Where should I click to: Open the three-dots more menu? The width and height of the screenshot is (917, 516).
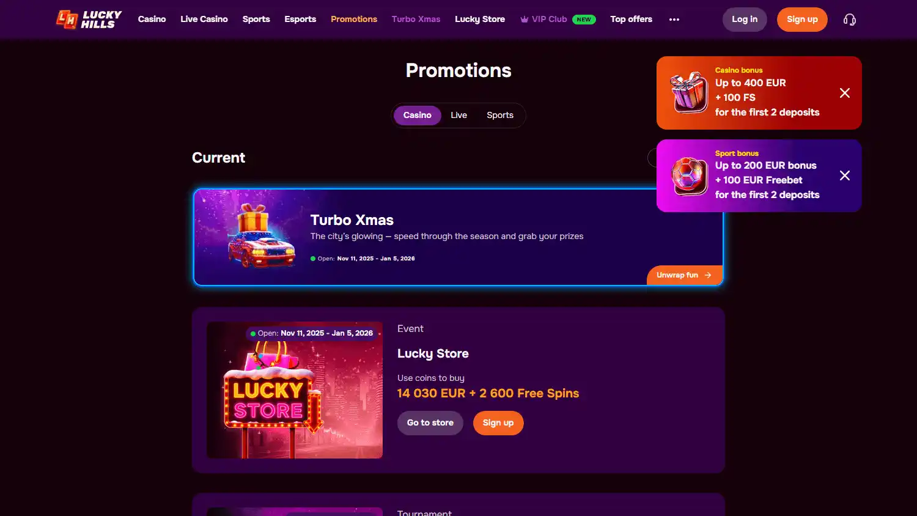pos(674,20)
